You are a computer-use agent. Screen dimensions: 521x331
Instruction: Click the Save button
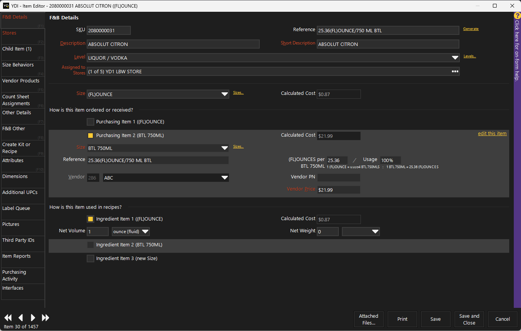[x=436, y=319]
